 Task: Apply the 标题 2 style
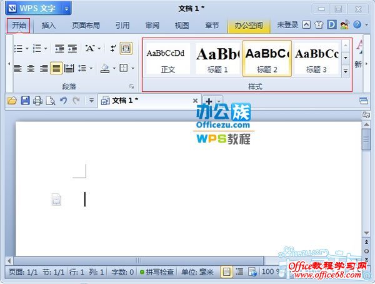[x=267, y=59]
